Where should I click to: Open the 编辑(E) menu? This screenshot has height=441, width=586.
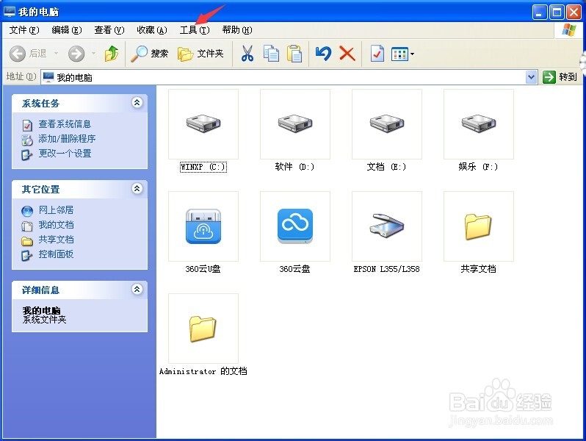[x=67, y=30]
